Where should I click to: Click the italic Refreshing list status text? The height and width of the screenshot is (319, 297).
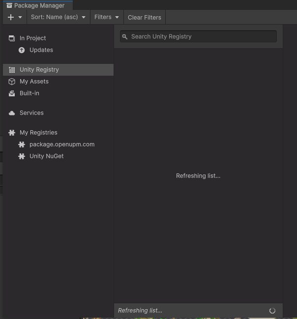coord(140,311)
